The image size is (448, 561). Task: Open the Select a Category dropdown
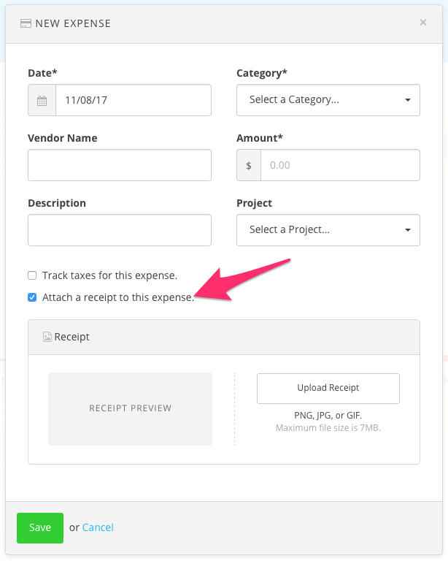click(x=321, y=100)
